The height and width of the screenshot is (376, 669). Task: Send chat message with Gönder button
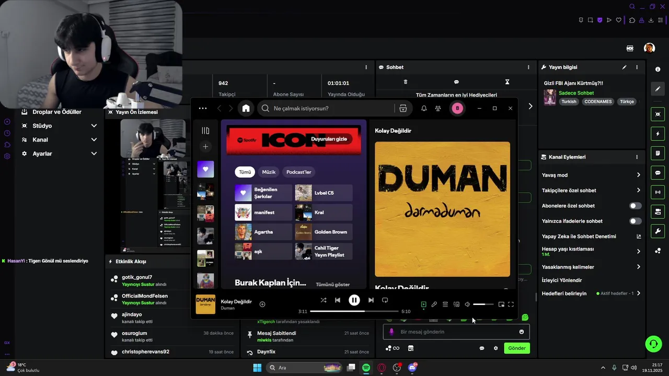517,348
